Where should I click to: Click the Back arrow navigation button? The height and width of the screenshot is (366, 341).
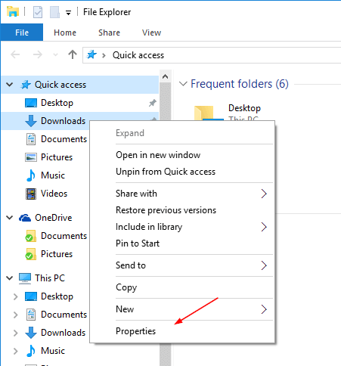pyautogui.click(x=15, y=54)
